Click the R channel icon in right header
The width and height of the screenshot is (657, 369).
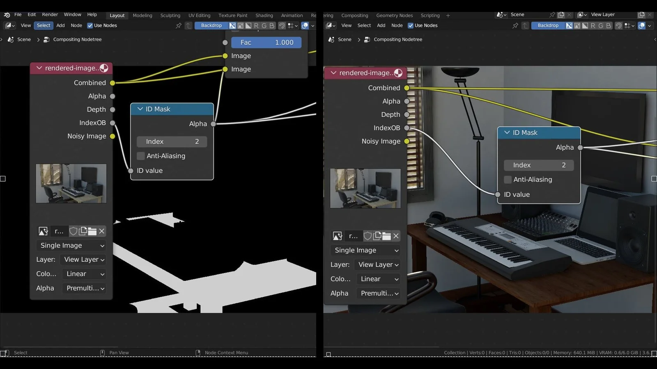[x=593, y=25]
